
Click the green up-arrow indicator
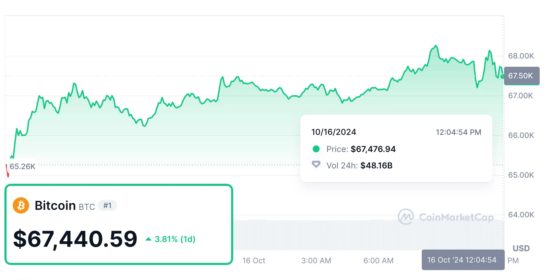(x=149, y=239)
